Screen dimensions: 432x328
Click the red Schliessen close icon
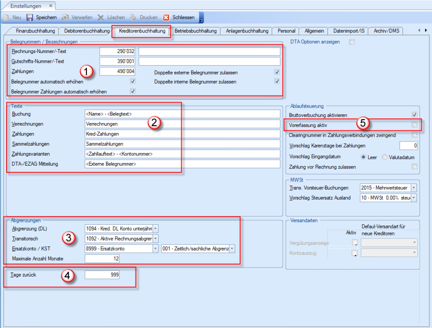(x=166, y=18)
